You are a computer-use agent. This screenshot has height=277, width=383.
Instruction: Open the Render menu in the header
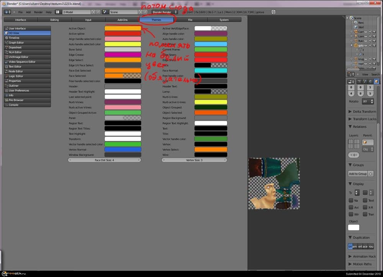point(38,12)
